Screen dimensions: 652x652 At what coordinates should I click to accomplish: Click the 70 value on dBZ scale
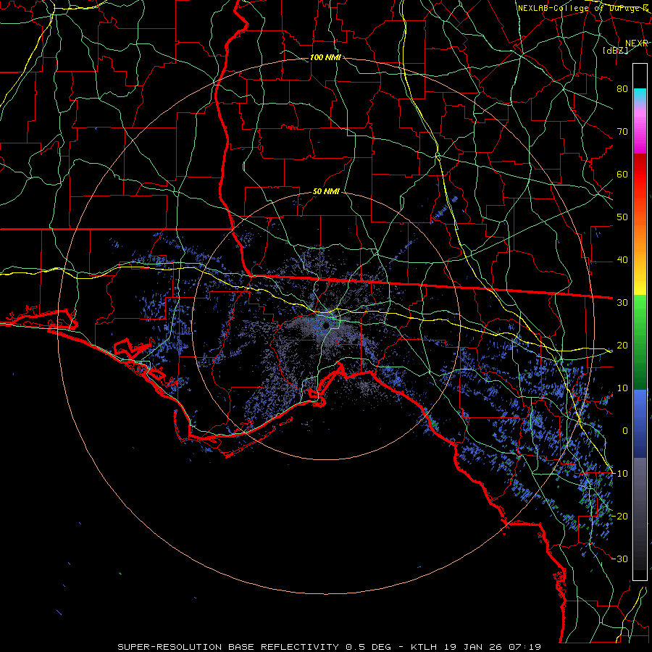(622, 131)
